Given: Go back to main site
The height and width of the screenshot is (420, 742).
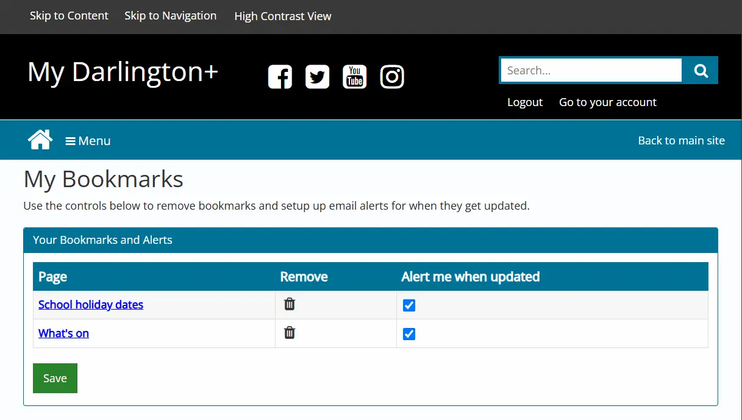Looking at the screenshot, I should tap(682, 141).
